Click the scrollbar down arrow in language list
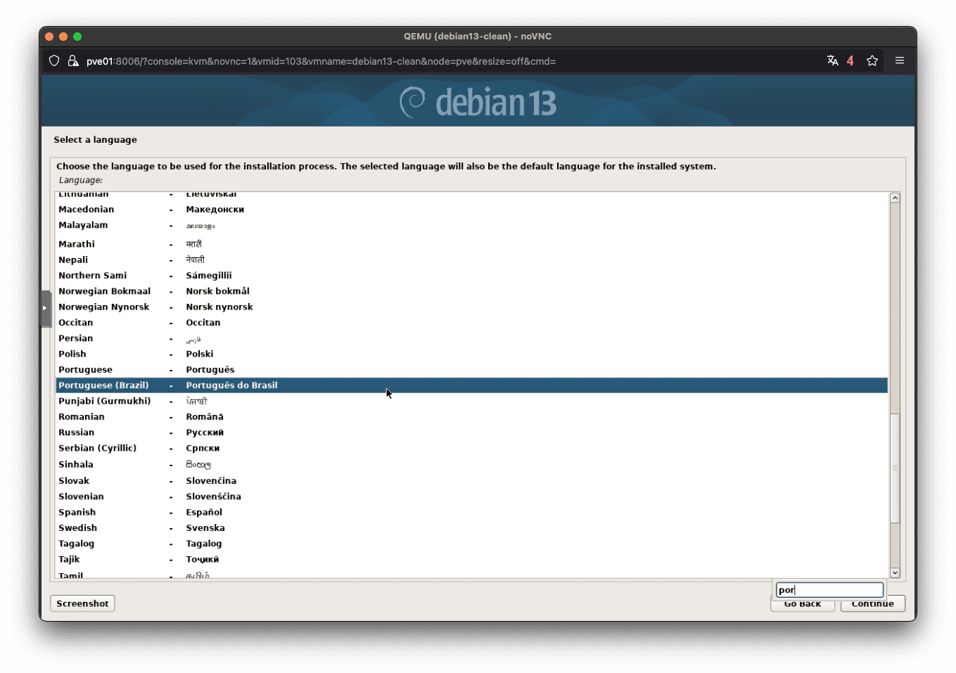The width and height of the screenshot is (956, 673). [895, 572]
